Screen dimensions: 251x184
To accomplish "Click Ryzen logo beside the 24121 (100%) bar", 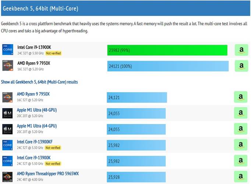I will coord(8,66).
